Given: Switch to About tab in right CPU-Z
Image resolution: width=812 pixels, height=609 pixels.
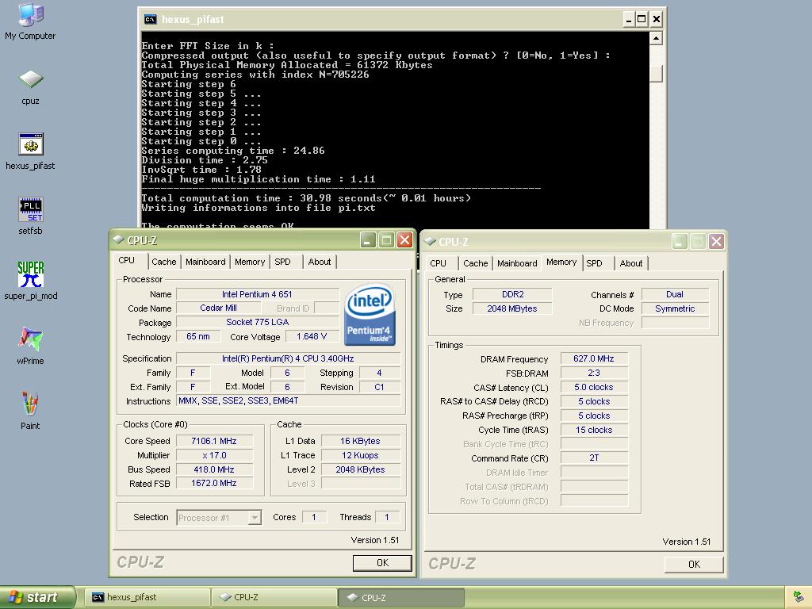Looking at the screenshot, I should coord(630,263).
